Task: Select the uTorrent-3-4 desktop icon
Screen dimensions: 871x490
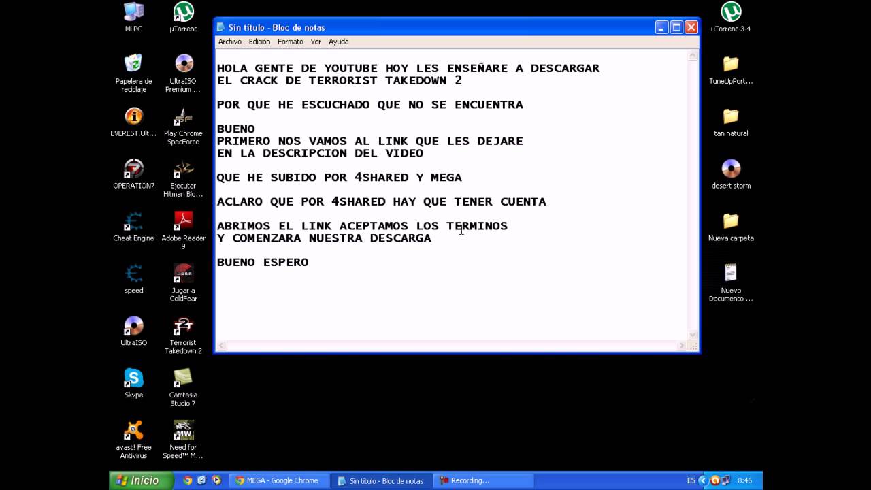Action: pyautogui.click(x=731, y=16)
